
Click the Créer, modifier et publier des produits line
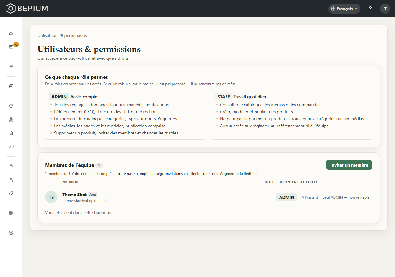[x=256, y=112]
